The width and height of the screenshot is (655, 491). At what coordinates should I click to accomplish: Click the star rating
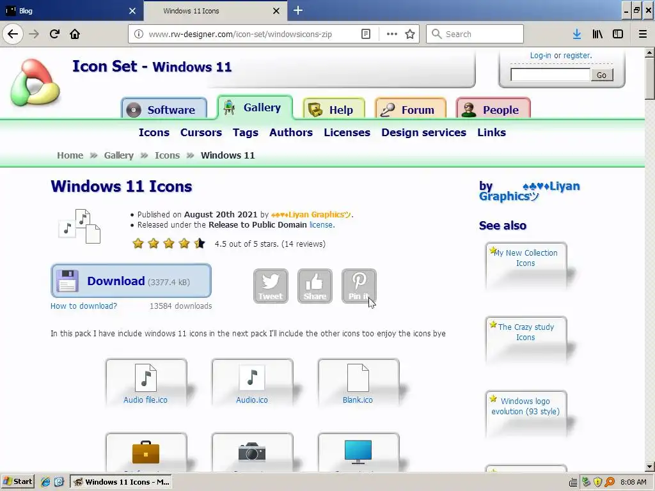(x=168, y=244)
